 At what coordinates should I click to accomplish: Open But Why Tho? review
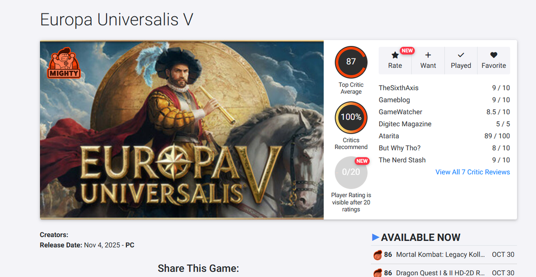click(444, 148)
